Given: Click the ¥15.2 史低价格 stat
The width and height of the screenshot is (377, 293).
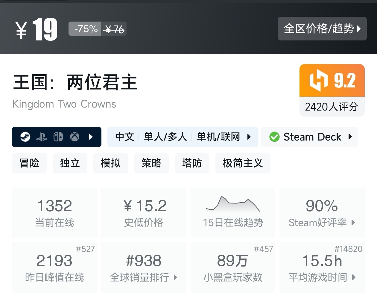Looking at the screenshot, I should click(x=144, y=213).
